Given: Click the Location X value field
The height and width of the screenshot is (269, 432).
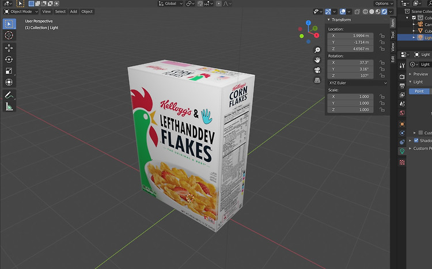Looking at the screenshot, I should tap(350, 36).
